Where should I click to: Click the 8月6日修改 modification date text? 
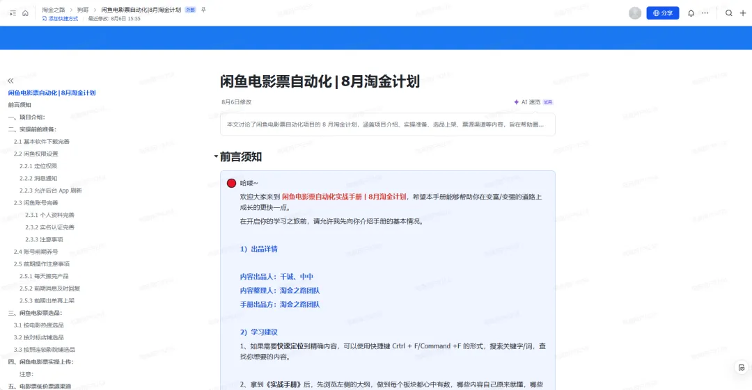[237, 102]
